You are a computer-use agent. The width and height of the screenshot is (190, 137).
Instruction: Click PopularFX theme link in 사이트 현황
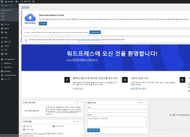(x=42, y=134)
